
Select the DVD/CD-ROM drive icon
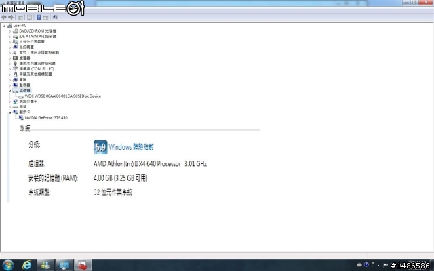point(15,31)
